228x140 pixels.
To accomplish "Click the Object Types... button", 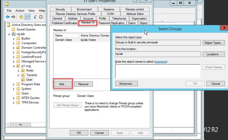I will [214, 43].
